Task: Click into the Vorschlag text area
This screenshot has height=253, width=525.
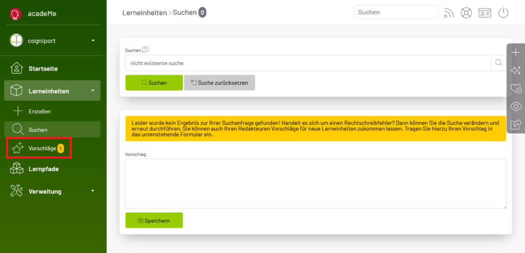Action: pyautogui.click(x=316, y=183)
